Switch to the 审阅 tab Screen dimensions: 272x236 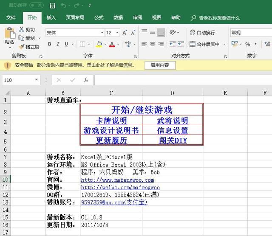[137, 17]
